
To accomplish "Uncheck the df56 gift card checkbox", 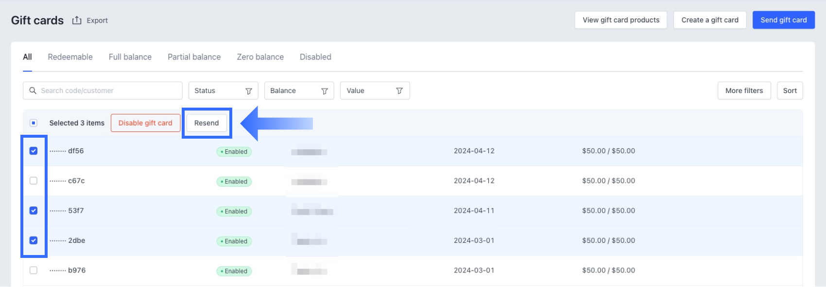I will 34,151.
